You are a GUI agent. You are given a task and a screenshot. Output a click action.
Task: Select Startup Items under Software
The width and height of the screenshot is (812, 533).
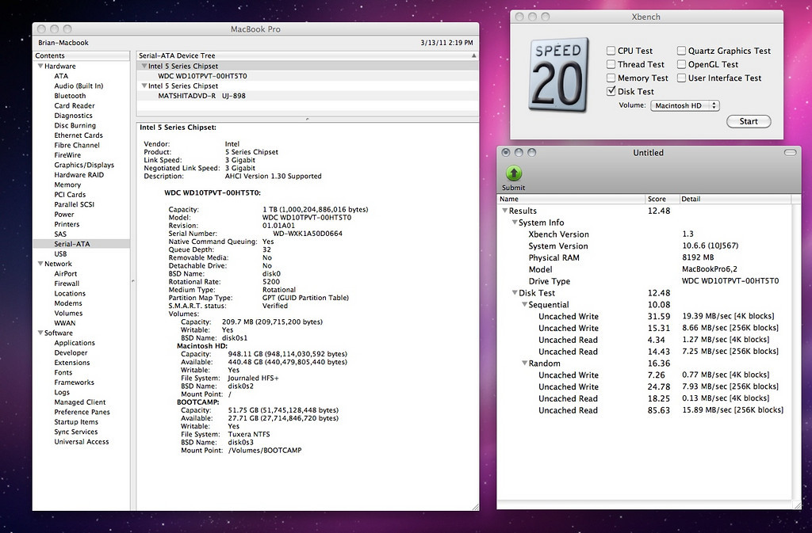click(76, 422)
